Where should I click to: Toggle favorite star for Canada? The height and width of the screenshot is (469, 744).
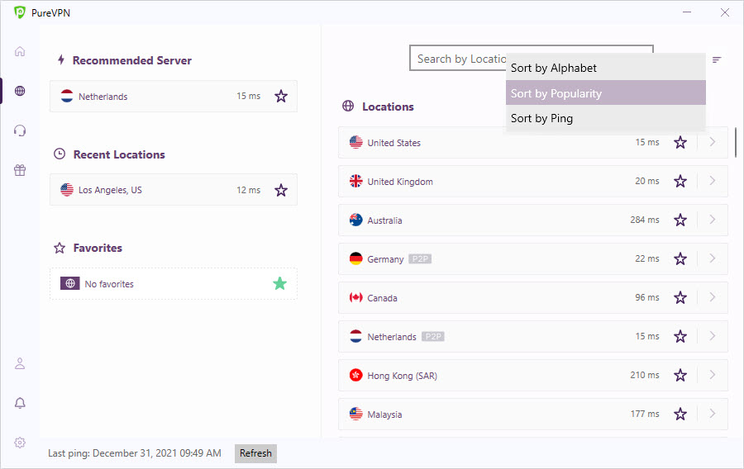[680, 297]
